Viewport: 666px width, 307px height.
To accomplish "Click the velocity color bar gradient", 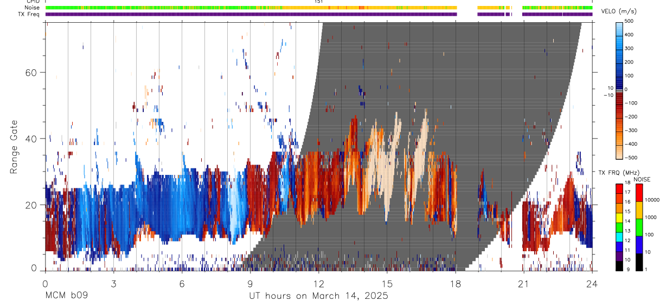I will (x=620, y=89).
